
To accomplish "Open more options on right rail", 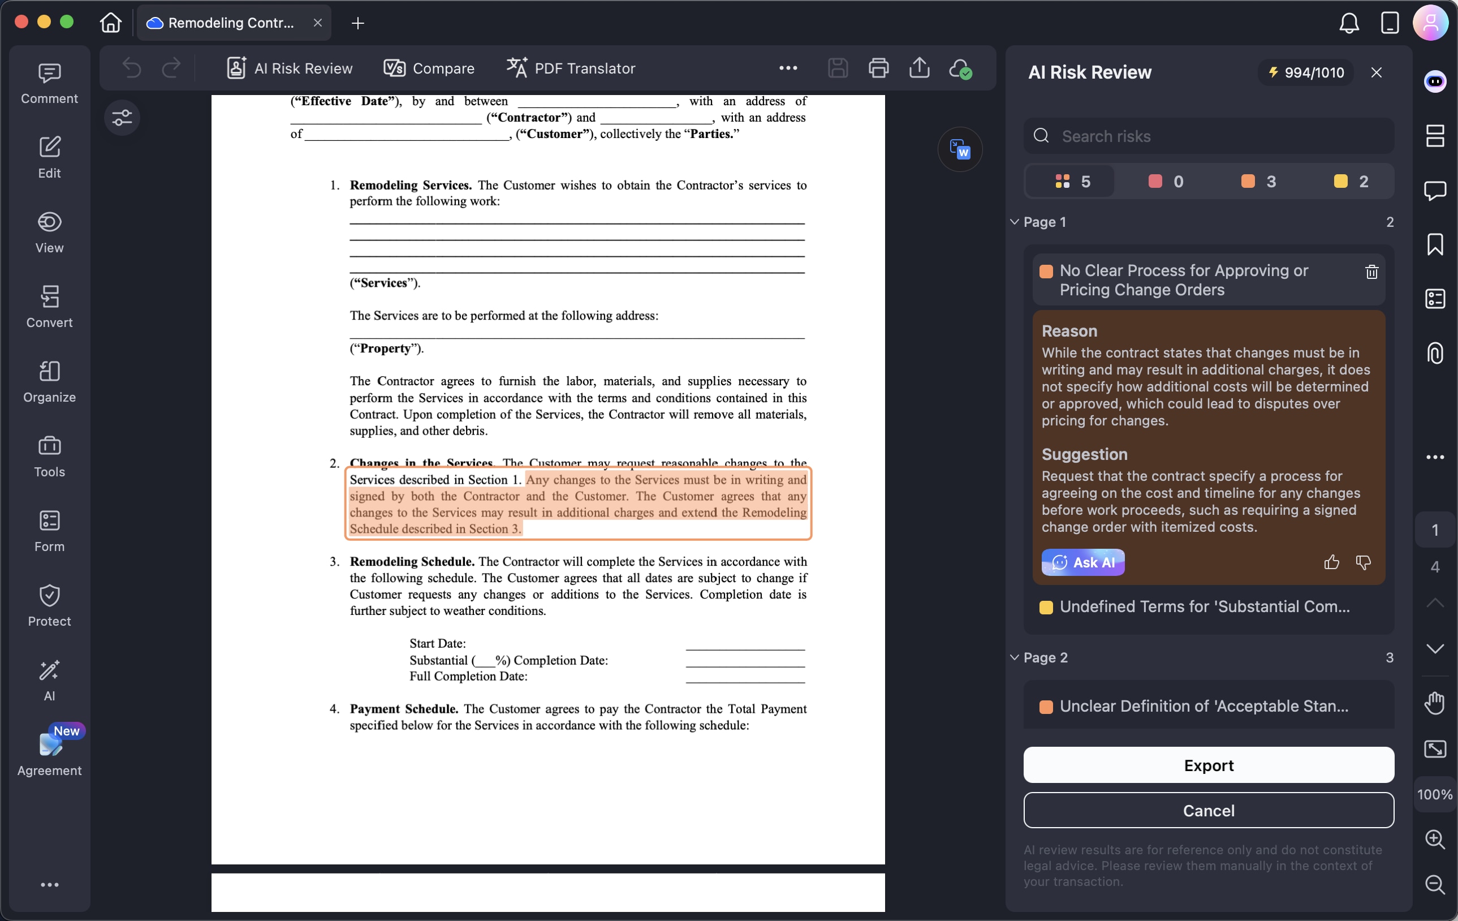I will point(1435,457).
